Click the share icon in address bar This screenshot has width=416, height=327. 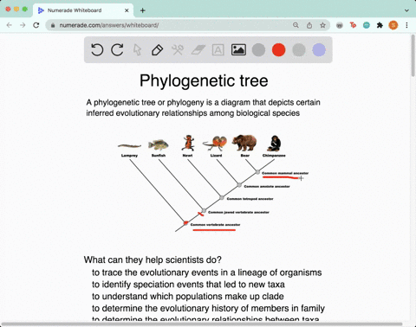(309, 25)
